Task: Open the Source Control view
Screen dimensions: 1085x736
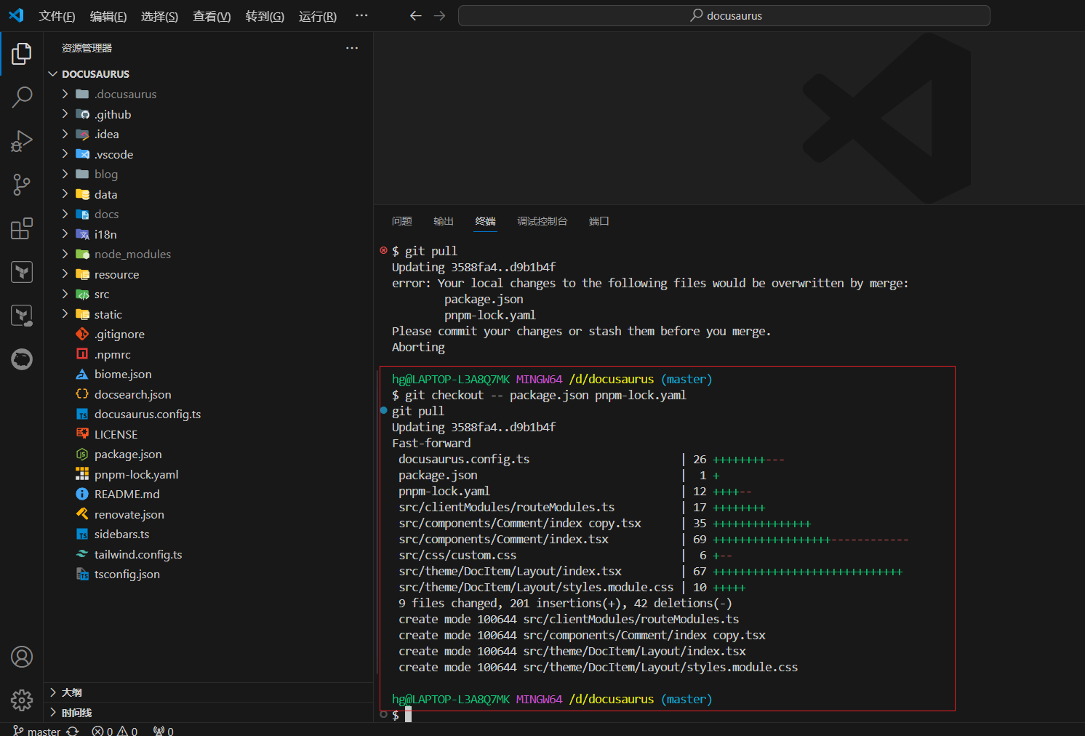Action: click(22, 184)
